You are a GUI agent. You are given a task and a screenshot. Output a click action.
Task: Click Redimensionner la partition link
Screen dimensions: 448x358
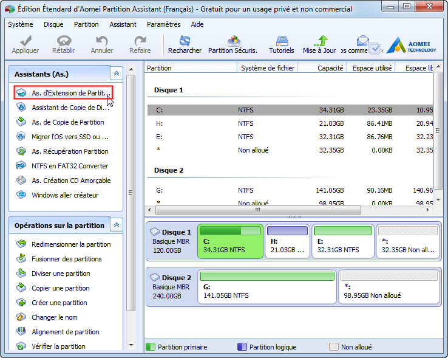(x=71, y=244)
